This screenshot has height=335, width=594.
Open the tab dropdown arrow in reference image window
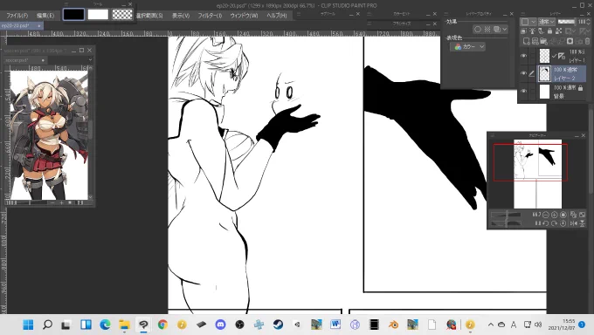coord(90,60)
